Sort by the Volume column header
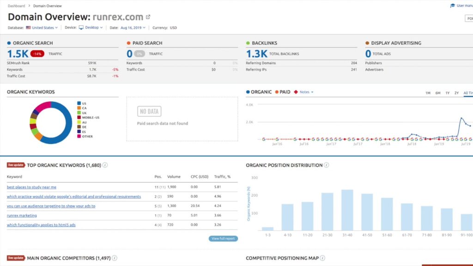473x266 pixels. click(174, 177)
